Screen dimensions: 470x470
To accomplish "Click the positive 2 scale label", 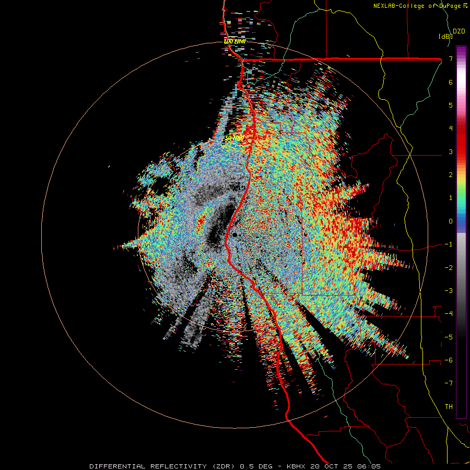I will click(x=451, y=175).
